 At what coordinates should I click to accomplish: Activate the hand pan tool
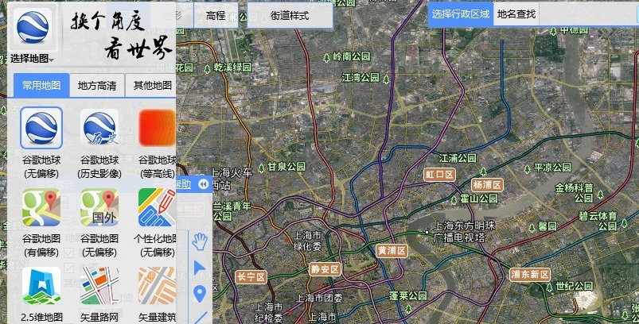(x=200, y=241)
